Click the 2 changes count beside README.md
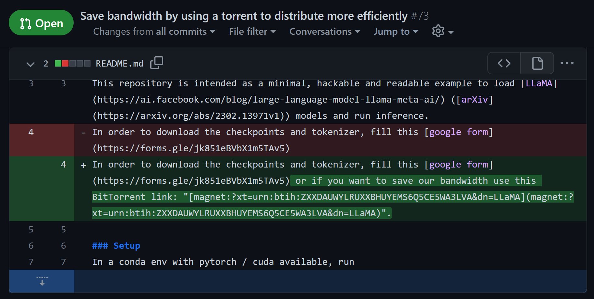This screenshot has height=299, width=594. 46,64
